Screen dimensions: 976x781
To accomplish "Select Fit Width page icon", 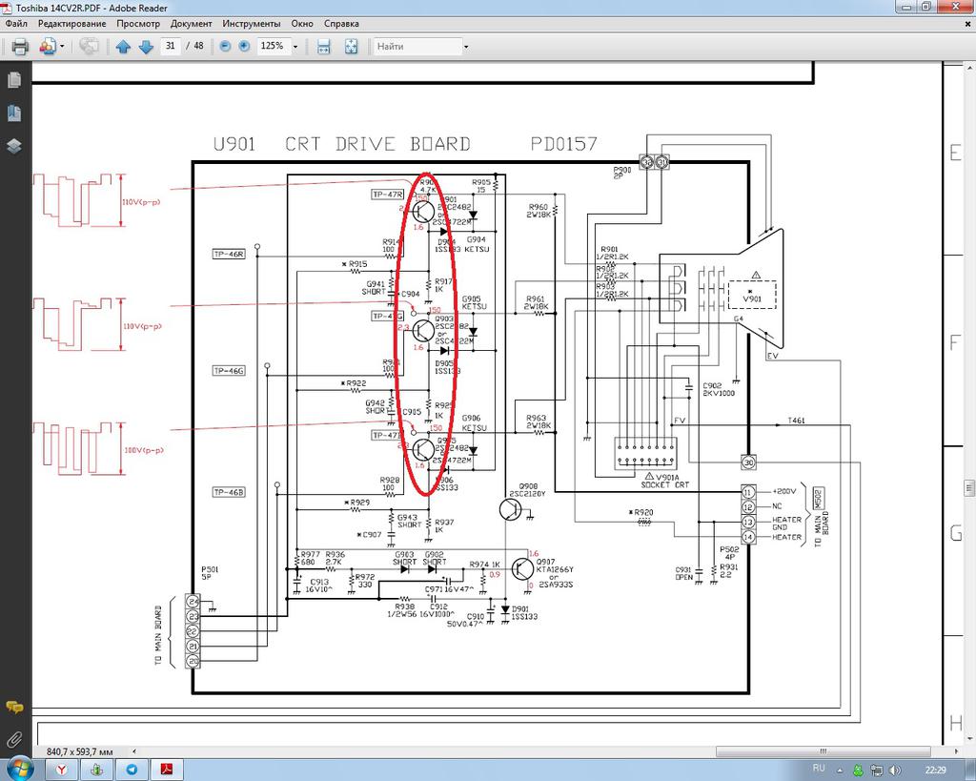I will click(324, 47).
